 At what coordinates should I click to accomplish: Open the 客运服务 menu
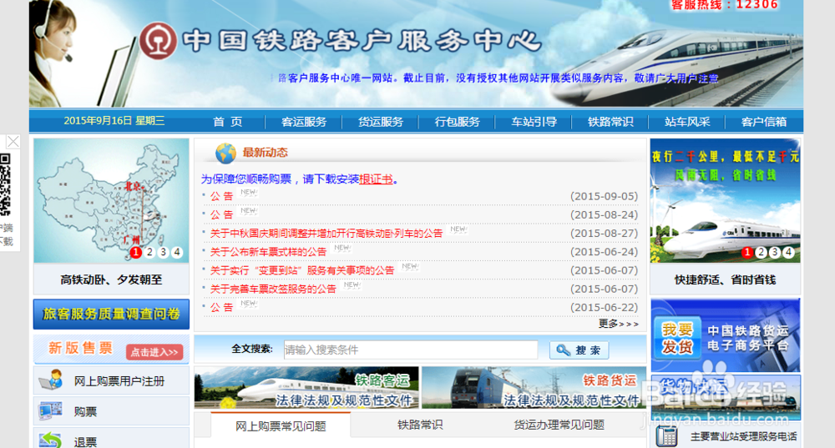(304, 122)
